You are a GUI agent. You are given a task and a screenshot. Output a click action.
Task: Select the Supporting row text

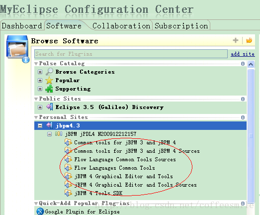pos(73,89)
